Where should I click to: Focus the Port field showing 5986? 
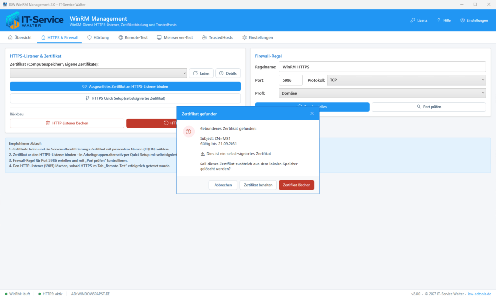pyautogui.click(x=291, y=80)
